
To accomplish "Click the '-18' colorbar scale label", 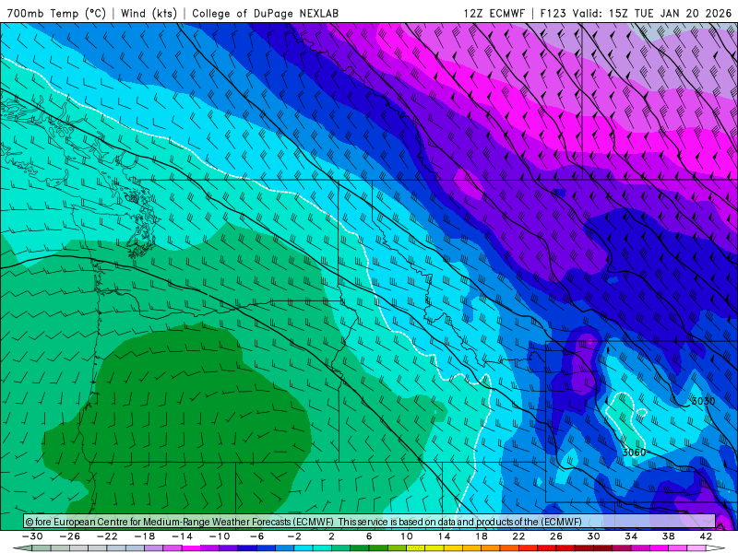I will [x=145, y=536].
